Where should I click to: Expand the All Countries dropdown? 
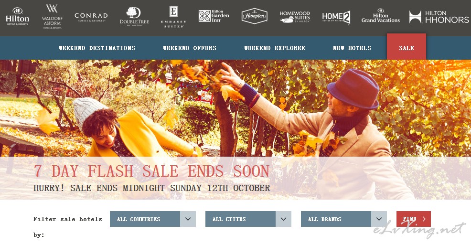tap(152, 219)
